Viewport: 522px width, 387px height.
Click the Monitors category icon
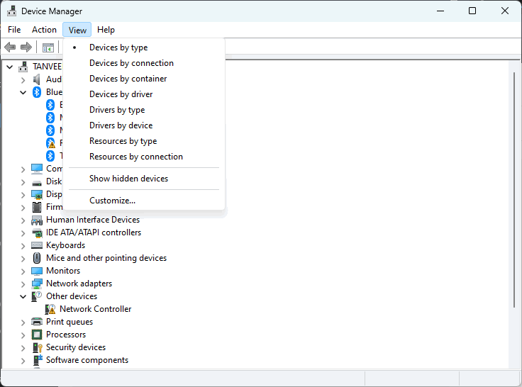[x=37, y=271]
